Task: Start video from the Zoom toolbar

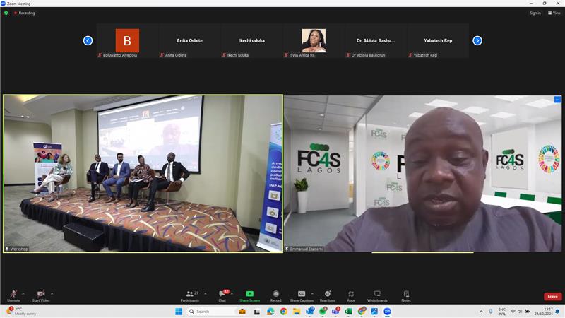Action: [x=41, y=296]
